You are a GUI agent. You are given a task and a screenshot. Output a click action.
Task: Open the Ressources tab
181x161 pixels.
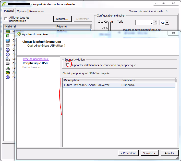tap(37, 11)
